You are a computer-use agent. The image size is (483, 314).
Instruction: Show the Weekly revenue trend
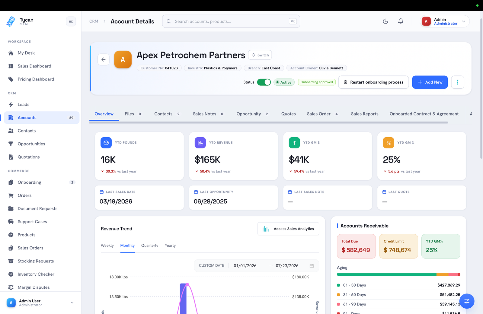107,246
